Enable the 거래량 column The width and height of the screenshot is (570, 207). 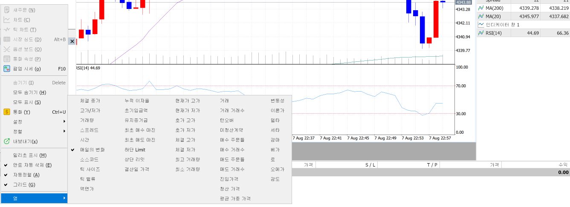click(87, 121)
